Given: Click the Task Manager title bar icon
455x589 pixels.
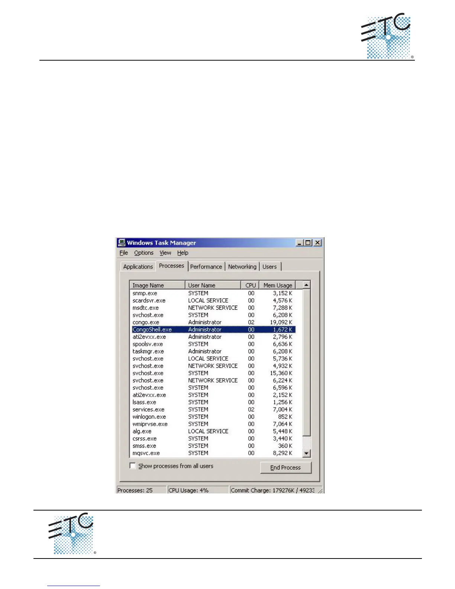Looking at the screenshot, I should (x=122, y=243).
